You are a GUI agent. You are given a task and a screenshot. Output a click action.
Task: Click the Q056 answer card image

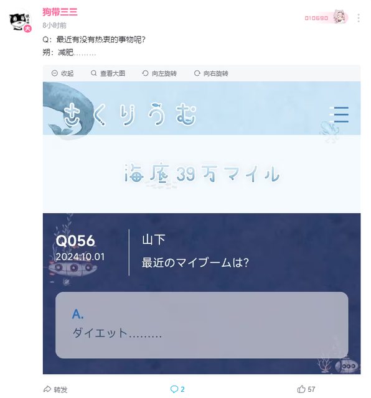(202, 294)
